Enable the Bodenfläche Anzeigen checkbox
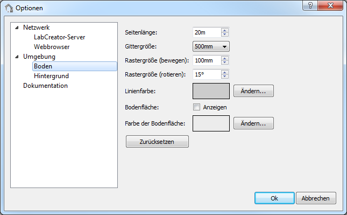This screenshot has height=215, width=347. tap(196, 107)
